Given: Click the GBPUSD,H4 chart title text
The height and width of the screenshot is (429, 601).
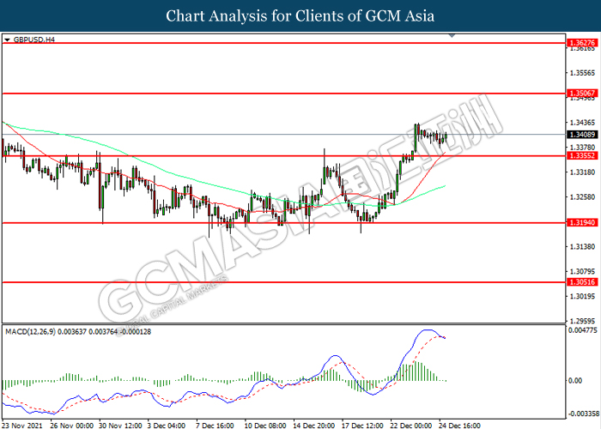Looking at the screenshot, I should click(x=34, y=39).
